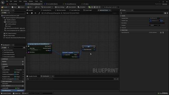Image resolution: width=169 pixels, height=95 pixels.
Task: Close the Harvest Ground Item tab
Action: click(x=110, y=10)
